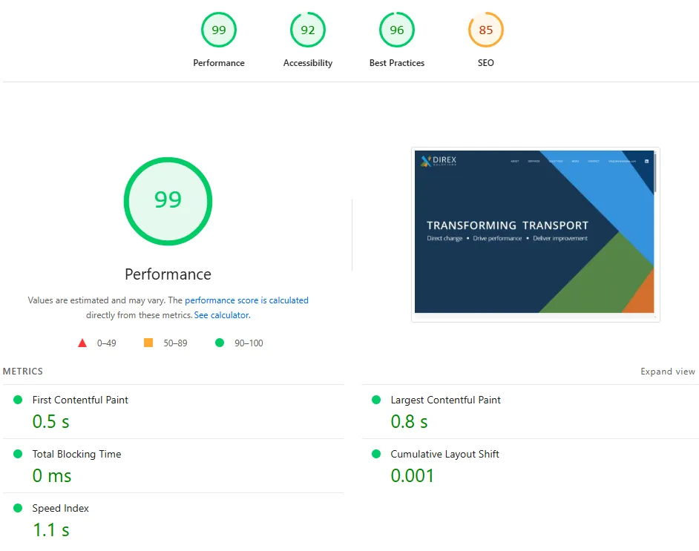
Task: Click the First Contentful Paint metric label
Action: coord(80,400)
